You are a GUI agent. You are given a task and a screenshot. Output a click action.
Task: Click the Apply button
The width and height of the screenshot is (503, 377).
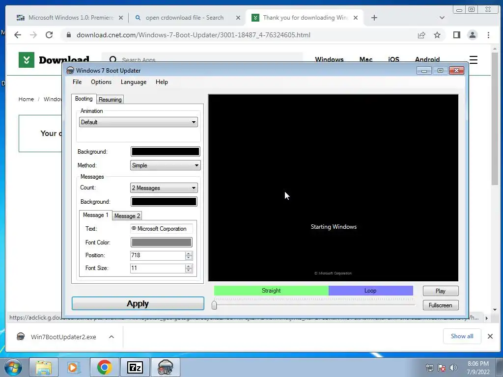[x=138, y=303]
